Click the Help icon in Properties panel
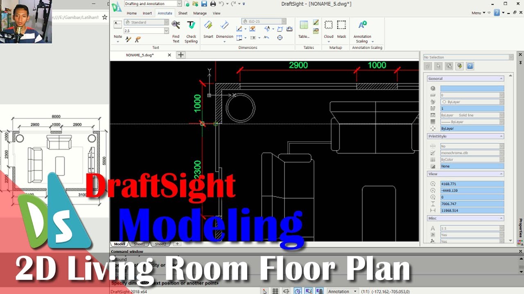The image size is (524, 294). click(x=470, y=66)
